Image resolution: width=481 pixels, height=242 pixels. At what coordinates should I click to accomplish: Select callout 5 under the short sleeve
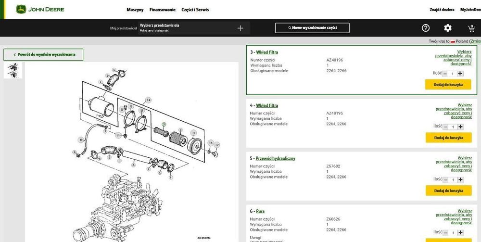point(160,173)
